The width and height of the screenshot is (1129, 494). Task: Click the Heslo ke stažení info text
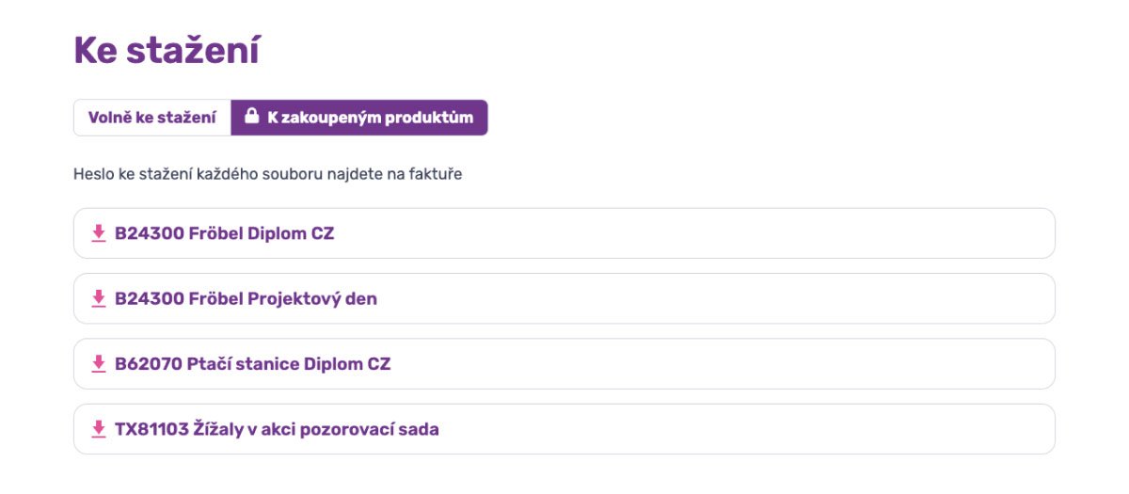267,174
